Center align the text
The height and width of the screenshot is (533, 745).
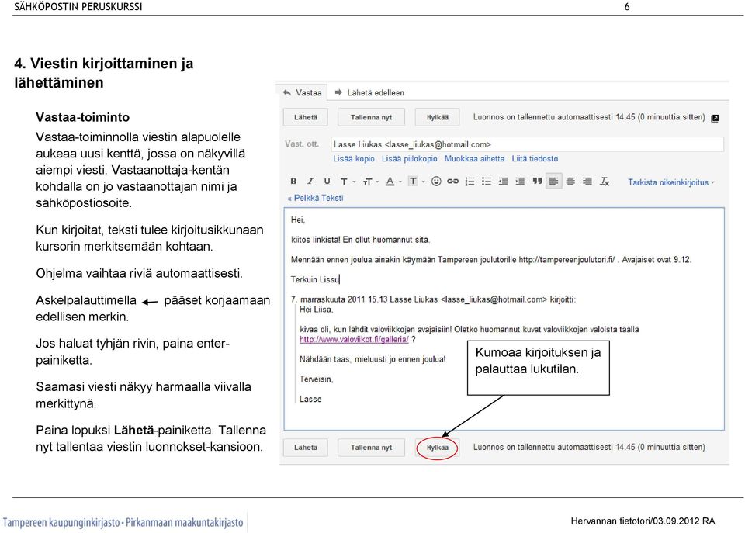pos(570,182)
